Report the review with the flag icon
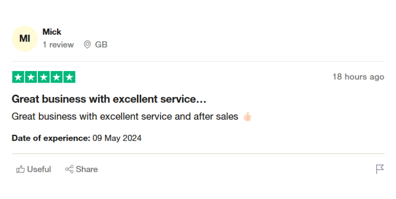This screenshot has height=199, width=396. [380, 169]
